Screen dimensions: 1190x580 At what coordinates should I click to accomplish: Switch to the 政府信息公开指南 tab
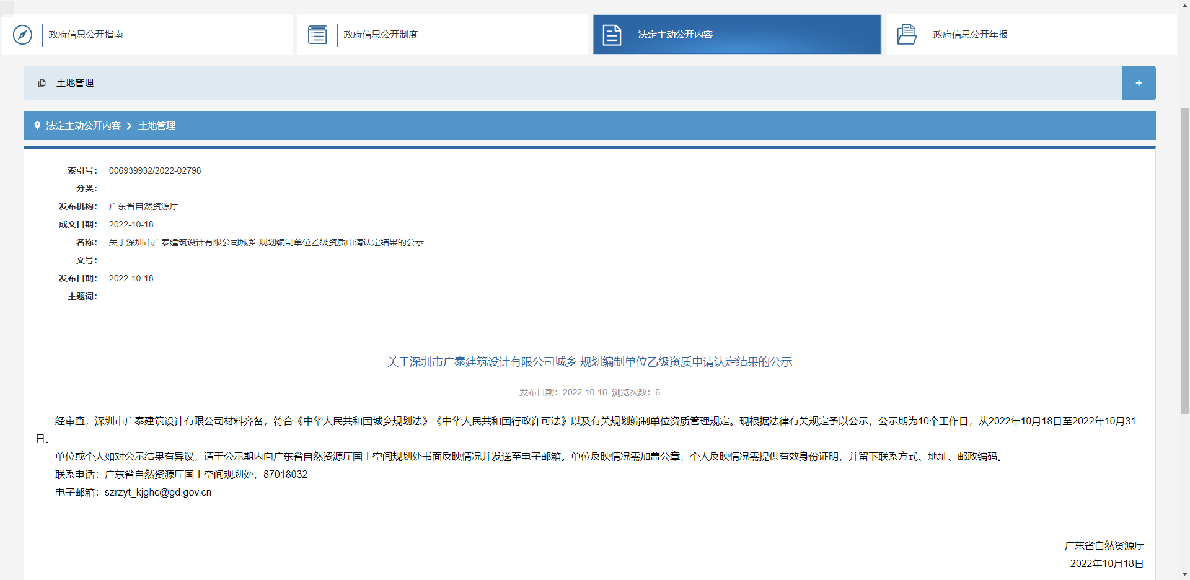coord(85,35)
